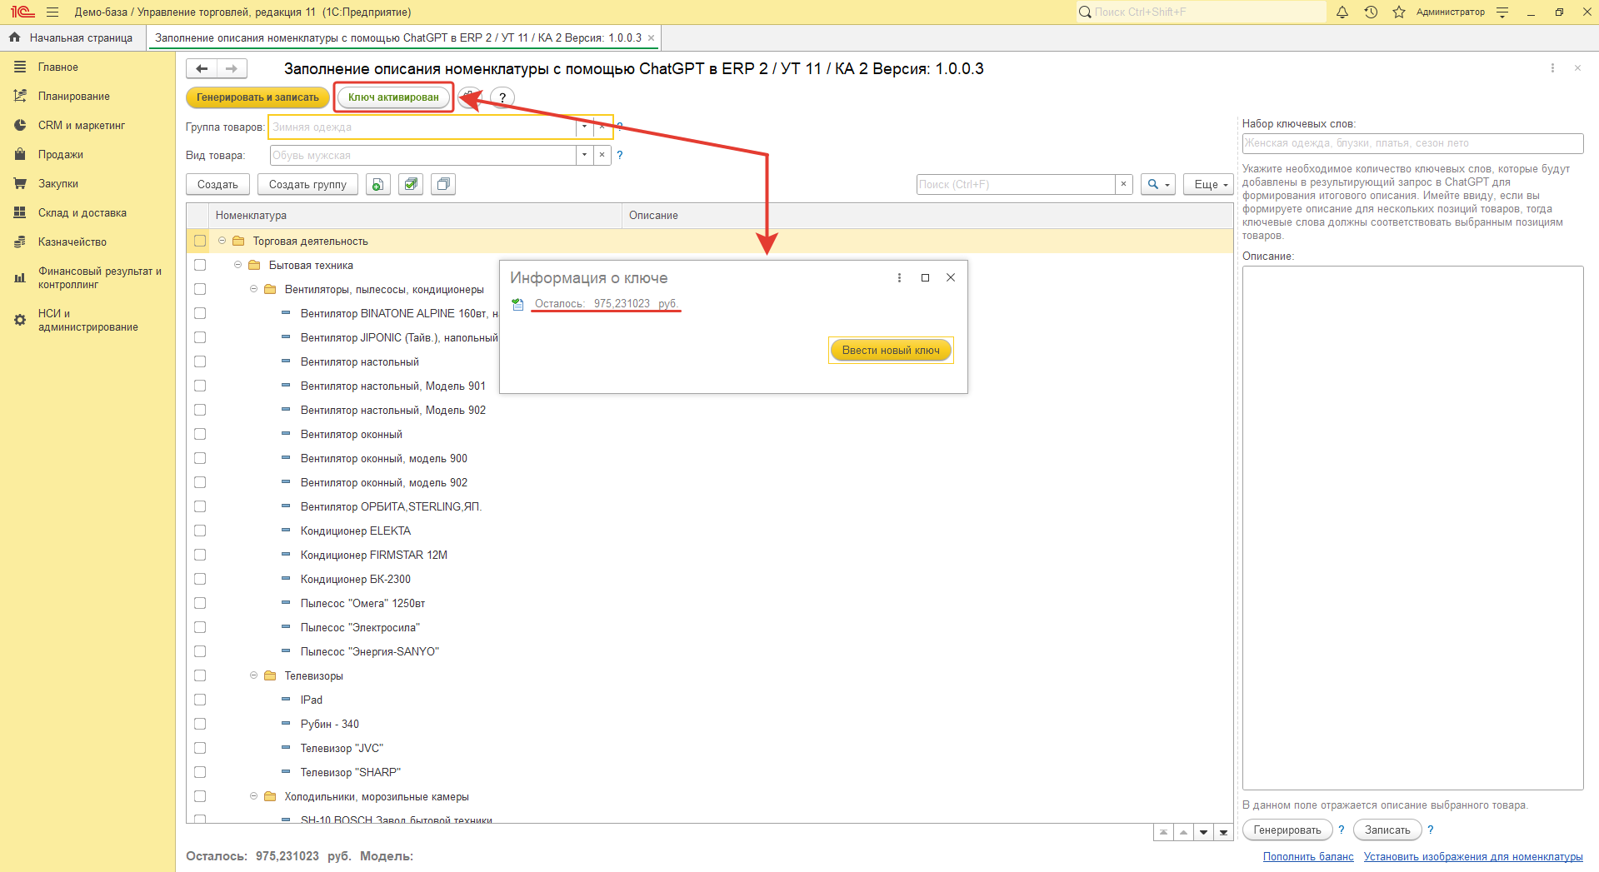Click the check all items icon

(x=411, y=185)
